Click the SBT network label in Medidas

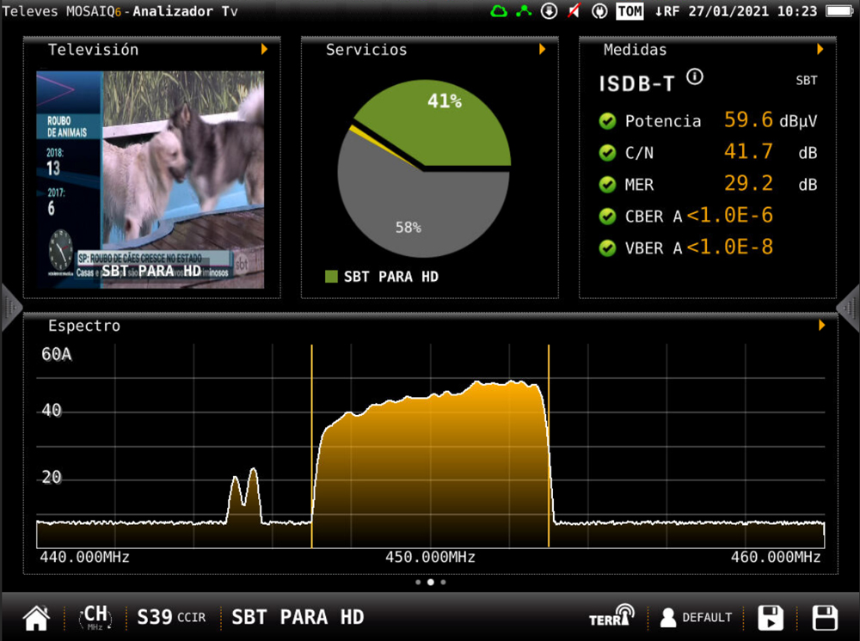tap(807, 81)
